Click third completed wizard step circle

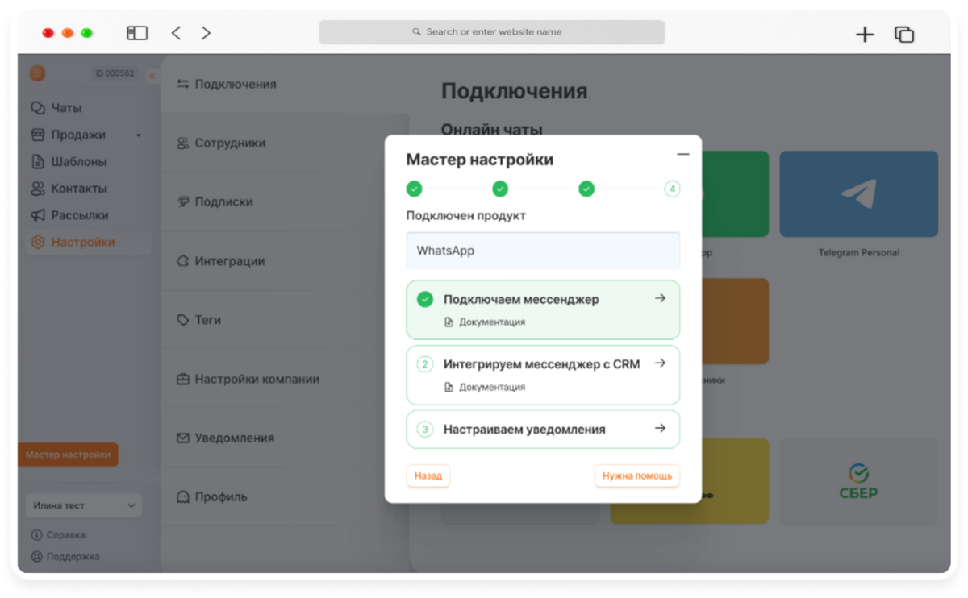click(x=586, y=189)
